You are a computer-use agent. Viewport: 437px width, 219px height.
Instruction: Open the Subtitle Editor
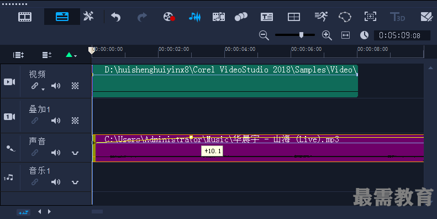[267, 17]
